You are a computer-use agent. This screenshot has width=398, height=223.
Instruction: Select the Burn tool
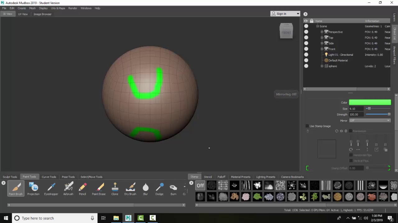tap(173, 189)
